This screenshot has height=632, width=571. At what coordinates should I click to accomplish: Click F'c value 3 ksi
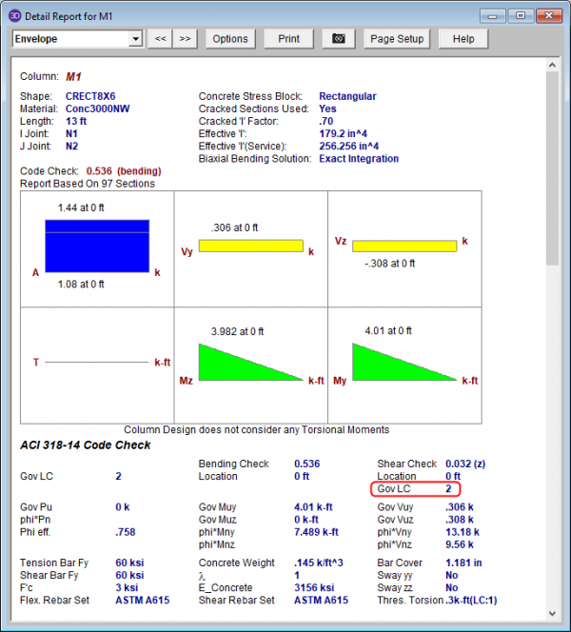click(127, 587)
